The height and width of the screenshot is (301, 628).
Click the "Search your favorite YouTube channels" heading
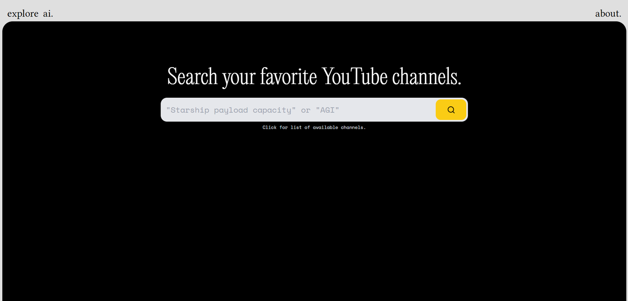314,76
